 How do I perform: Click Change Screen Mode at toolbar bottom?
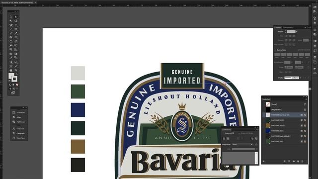(13, 93)
